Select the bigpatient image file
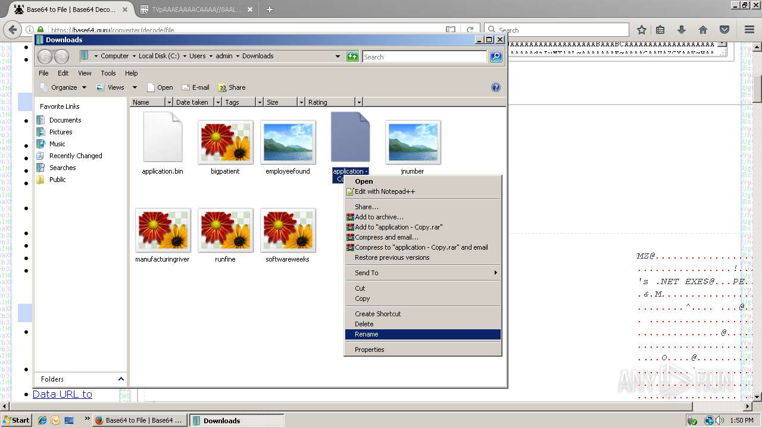This screenshot has width=762, height=428. [225, 147]
